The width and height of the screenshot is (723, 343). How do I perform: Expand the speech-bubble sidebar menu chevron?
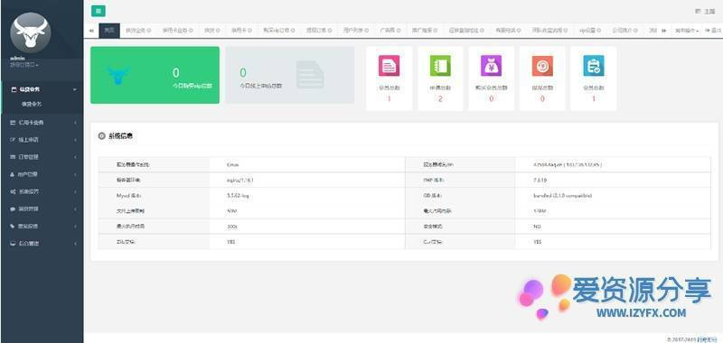75,209
